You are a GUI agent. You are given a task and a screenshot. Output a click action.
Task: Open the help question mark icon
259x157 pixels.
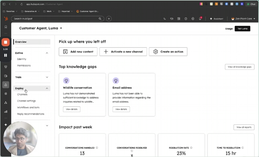click(x=186, y=19)
